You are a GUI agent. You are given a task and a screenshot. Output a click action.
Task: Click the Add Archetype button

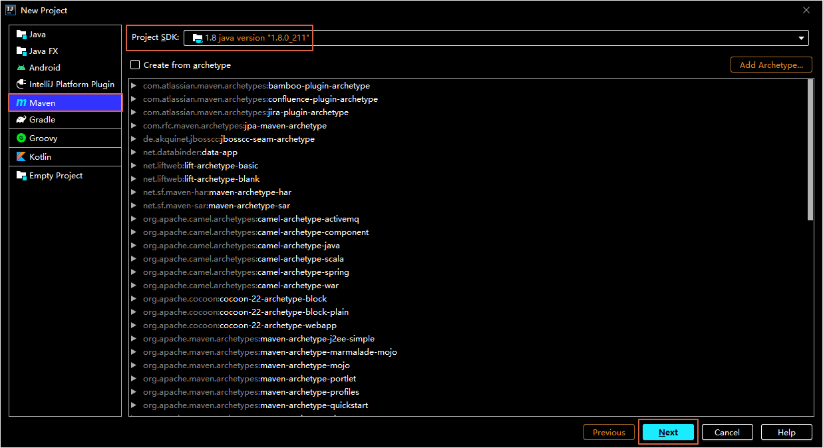point(771,65)
